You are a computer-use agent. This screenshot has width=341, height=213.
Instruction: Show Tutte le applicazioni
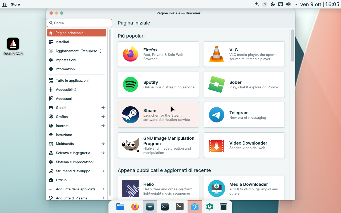(77, 80)
